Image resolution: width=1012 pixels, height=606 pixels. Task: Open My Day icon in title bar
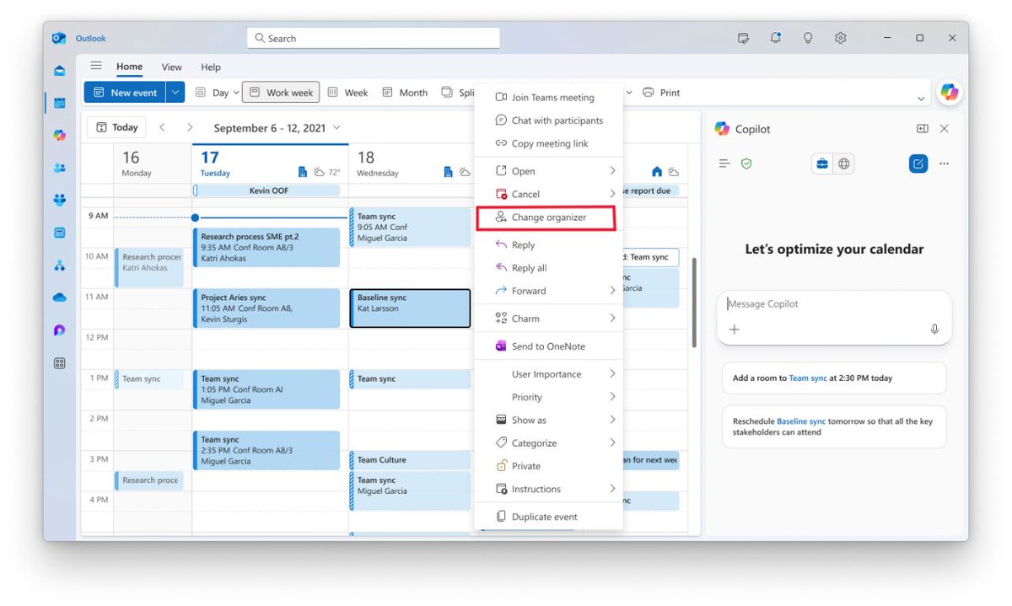[743, 38]
